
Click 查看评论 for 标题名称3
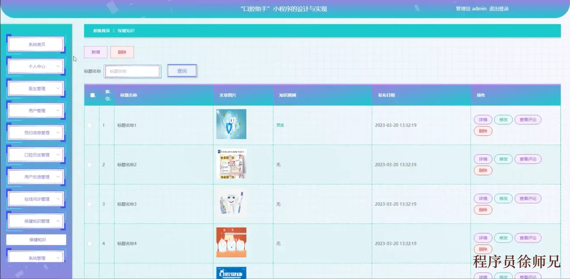pyautogui.click(x=528, y=198)
